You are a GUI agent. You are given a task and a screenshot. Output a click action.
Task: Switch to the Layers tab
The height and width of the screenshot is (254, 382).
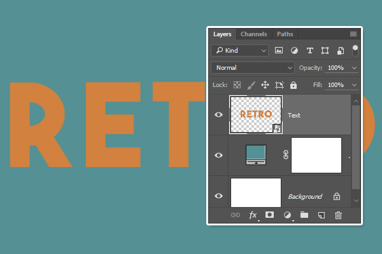(222, 34)
